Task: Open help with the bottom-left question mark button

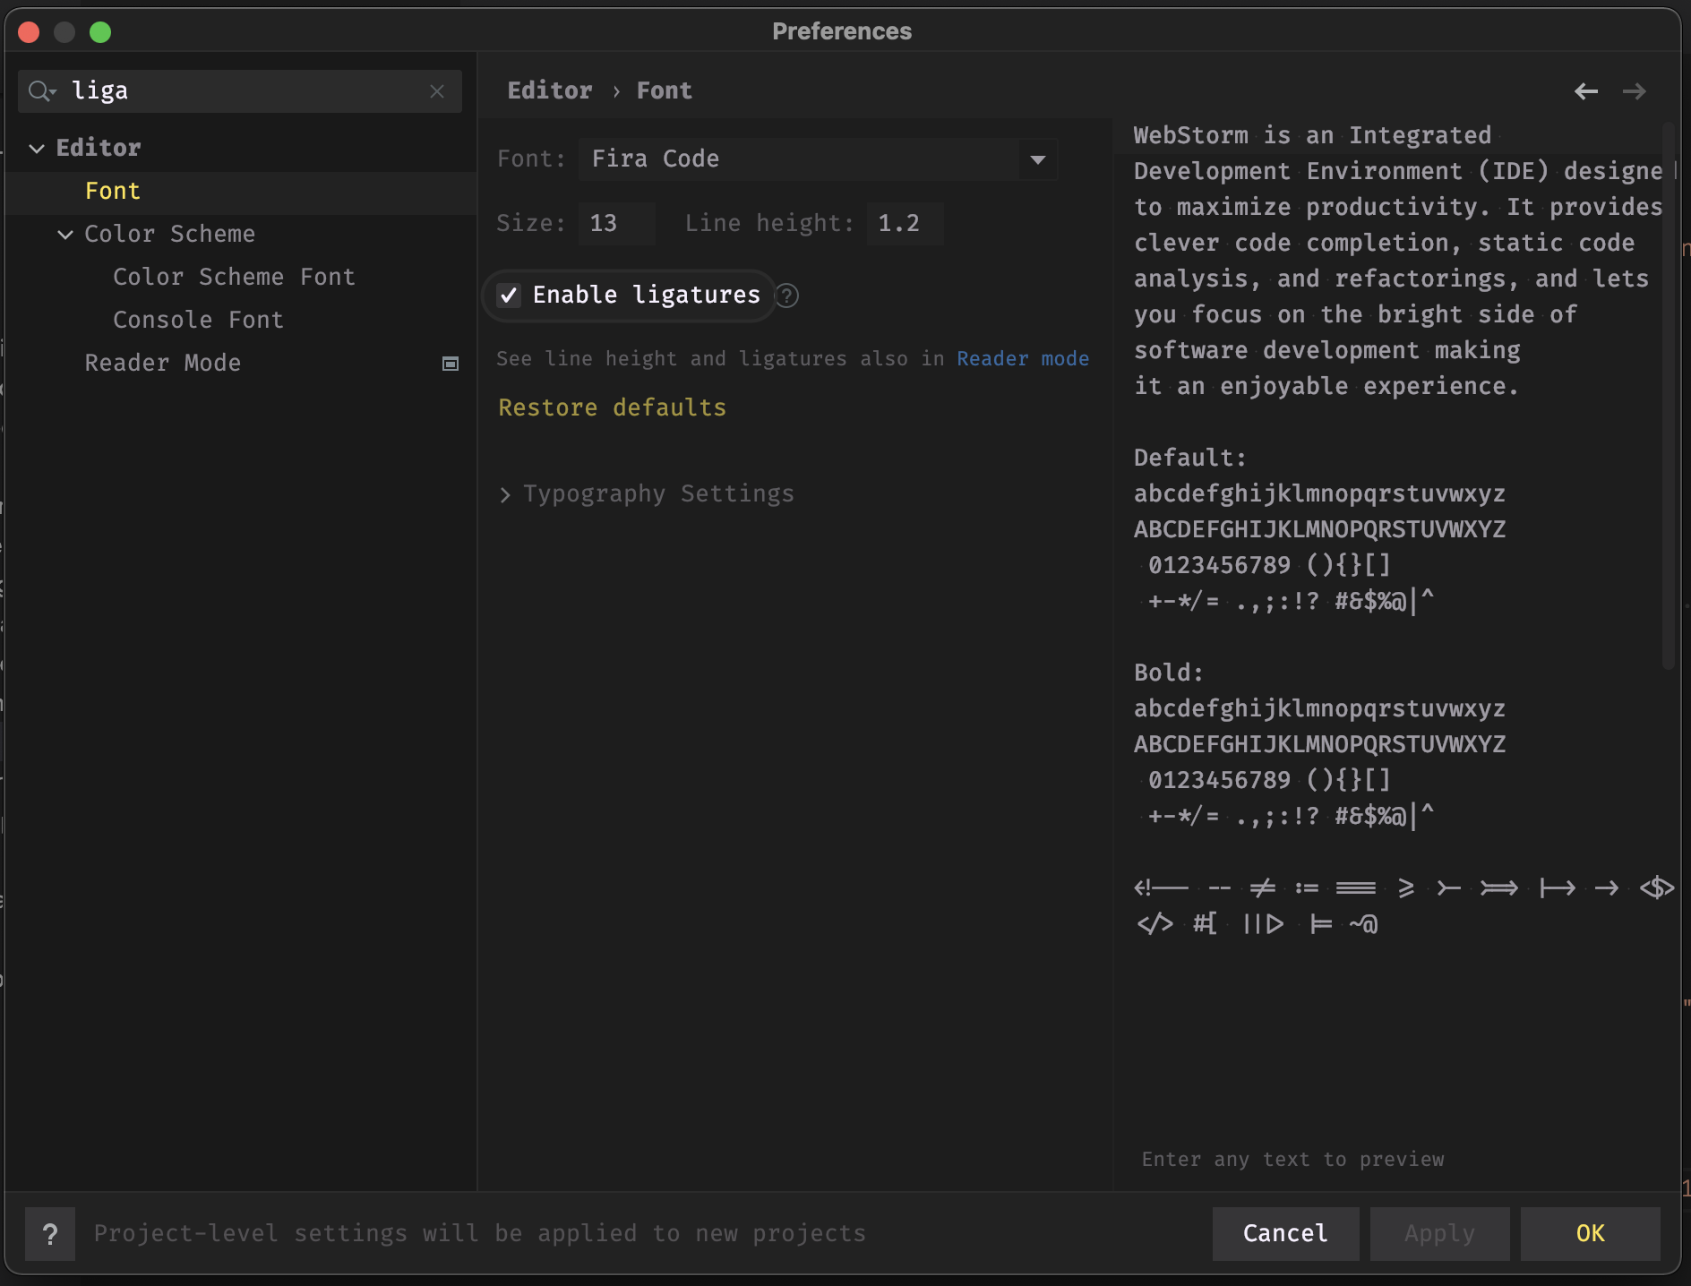Action: coord(50,1234)
